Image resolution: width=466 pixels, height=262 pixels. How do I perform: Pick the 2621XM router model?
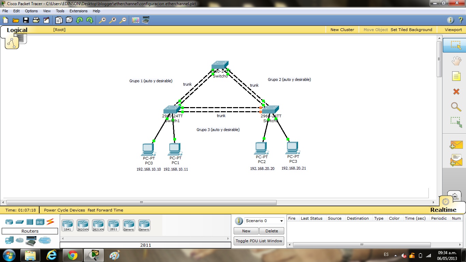click(98, 224)
